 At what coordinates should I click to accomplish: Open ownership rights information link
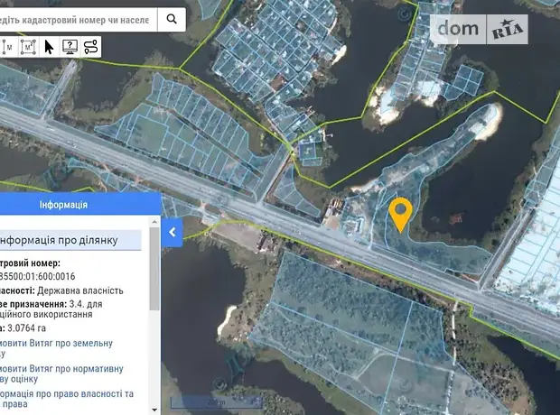coord(67,399)
